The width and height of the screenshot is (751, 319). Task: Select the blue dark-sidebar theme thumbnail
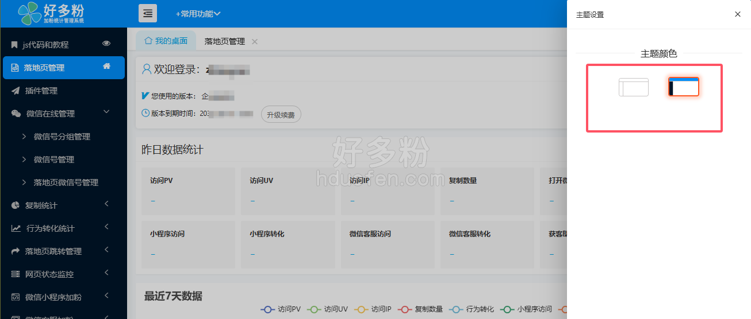[684, 87]
